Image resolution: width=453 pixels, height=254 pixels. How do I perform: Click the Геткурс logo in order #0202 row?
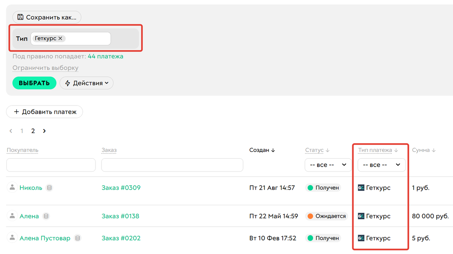361,238
